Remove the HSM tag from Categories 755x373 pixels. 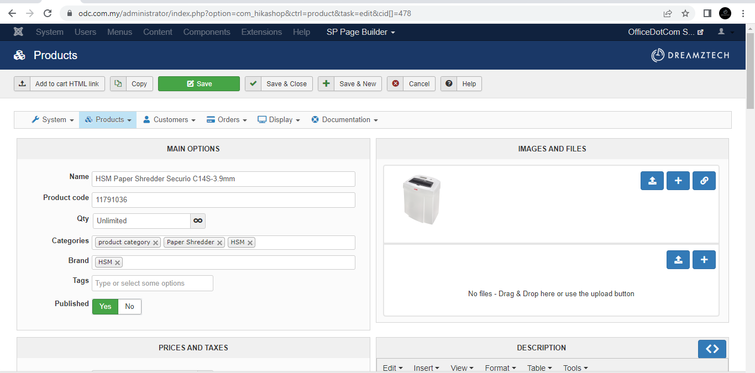[250, 243]
